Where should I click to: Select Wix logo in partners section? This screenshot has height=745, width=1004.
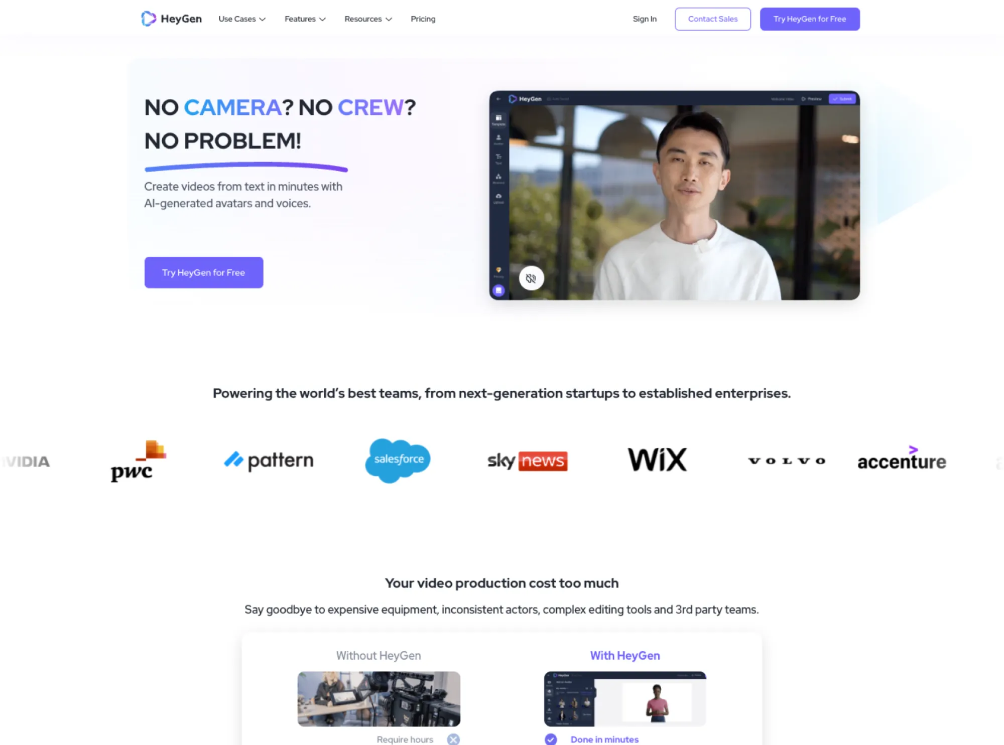pos(657,460)
